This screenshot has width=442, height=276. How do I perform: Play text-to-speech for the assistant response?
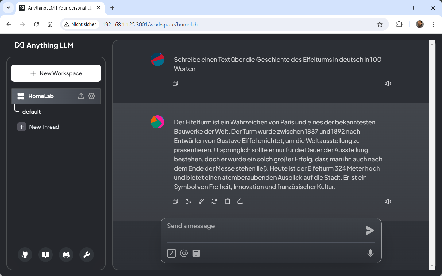[x=388, y=201]
